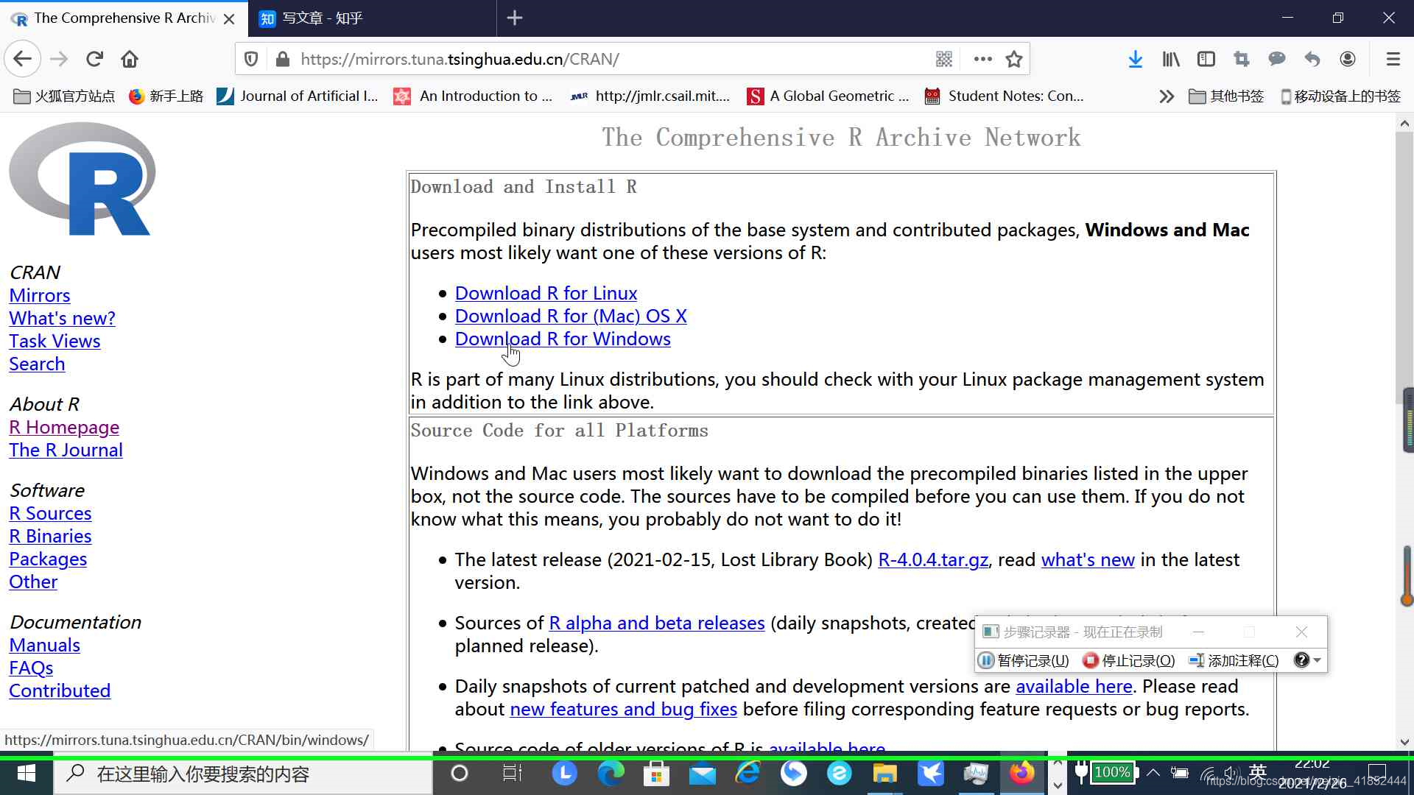Open R-4.0.4.tar.gz source link
Image resolution: width=1414 pixels, height=795 pixels.
[x=932, y=559]
